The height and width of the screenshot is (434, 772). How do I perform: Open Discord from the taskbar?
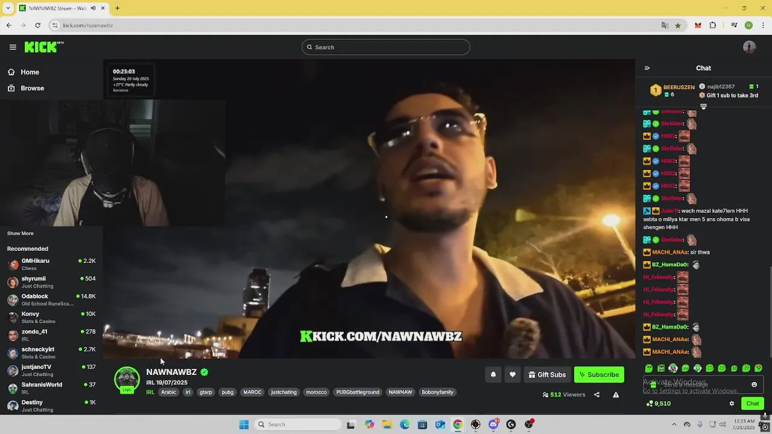(493, 424)
